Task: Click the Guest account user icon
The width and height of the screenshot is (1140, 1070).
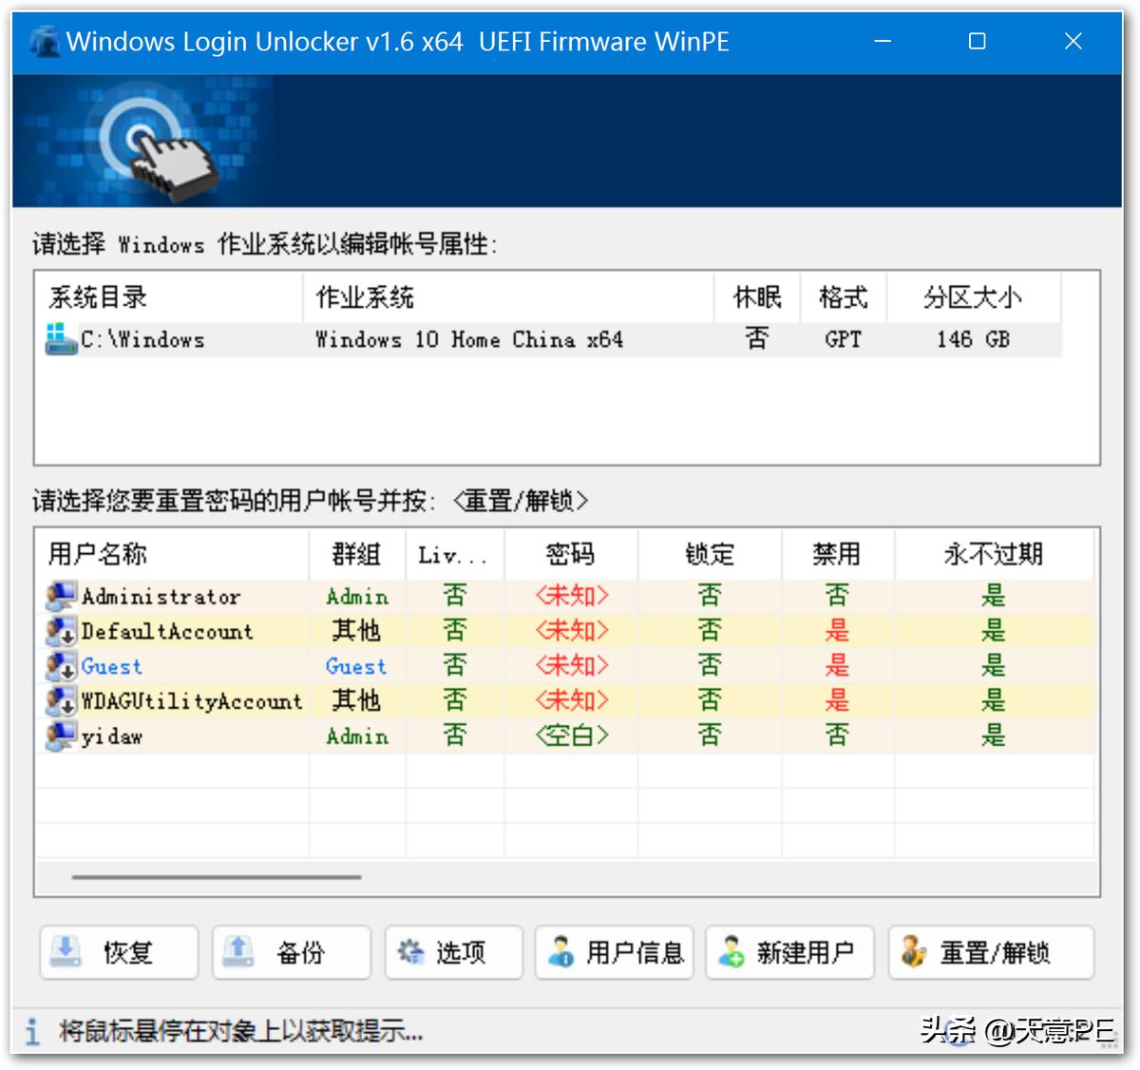Action: (62, 666)
